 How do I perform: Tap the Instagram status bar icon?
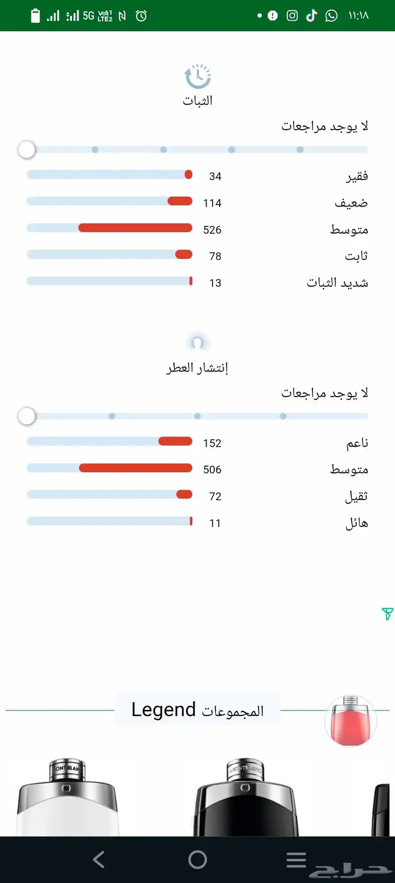[x=292, y=15]
